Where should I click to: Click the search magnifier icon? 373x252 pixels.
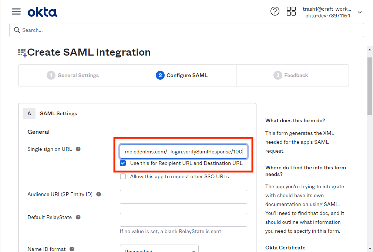tap(17, 30)
